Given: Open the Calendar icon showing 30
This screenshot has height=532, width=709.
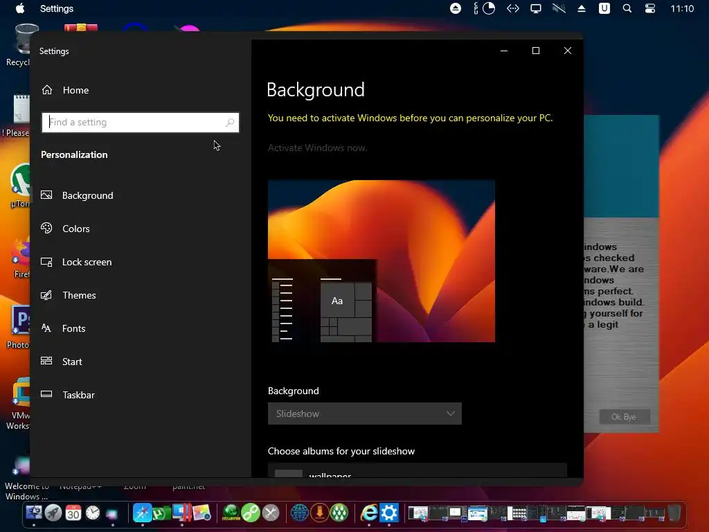Looking at the screenshot, I should pyautogui.click(x=73, y=513).
